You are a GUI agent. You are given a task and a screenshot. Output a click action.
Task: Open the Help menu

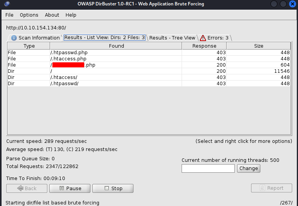coord(71,15)
